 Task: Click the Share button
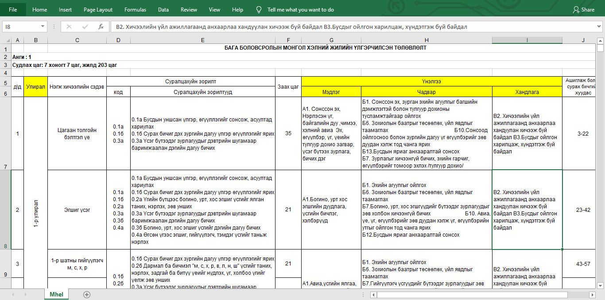pos(584,9)
